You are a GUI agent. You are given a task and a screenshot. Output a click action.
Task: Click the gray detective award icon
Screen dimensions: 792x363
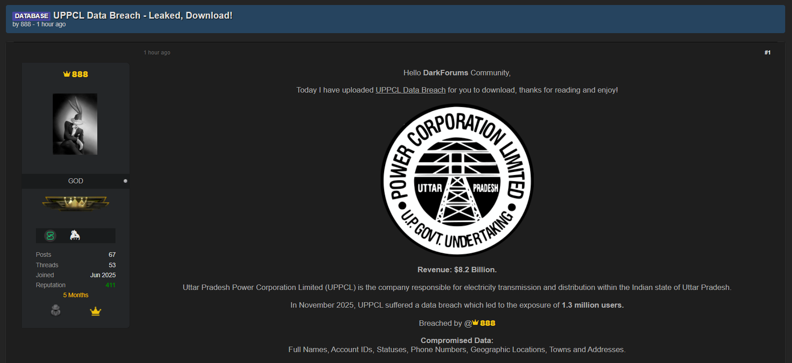55,310
